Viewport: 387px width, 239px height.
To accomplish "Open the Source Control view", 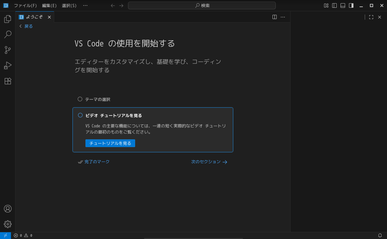I will point(8,50).
